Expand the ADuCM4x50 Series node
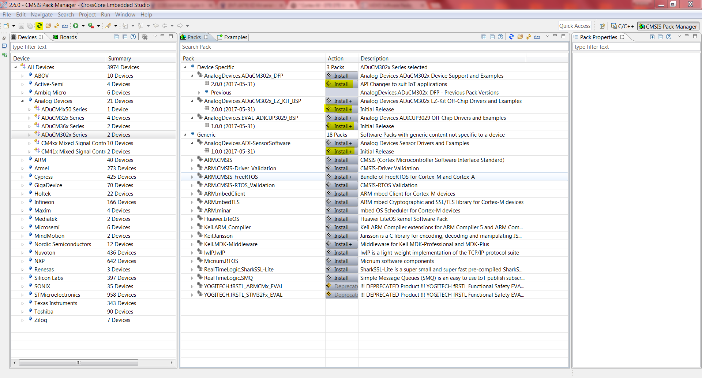702x378 pixels. pyautogui.click(x=30, y=110)
